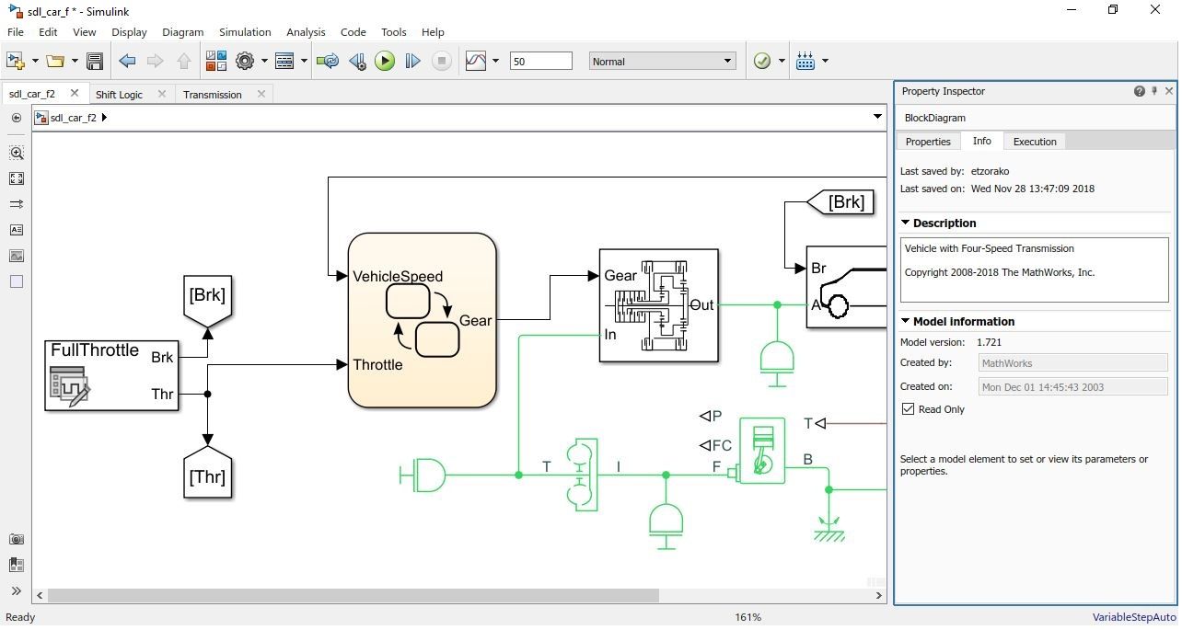Open the breadcrumb dropdown next to sdl_car_f2
Viewport: 1182px width, 630px height.
tap(877, 117)
